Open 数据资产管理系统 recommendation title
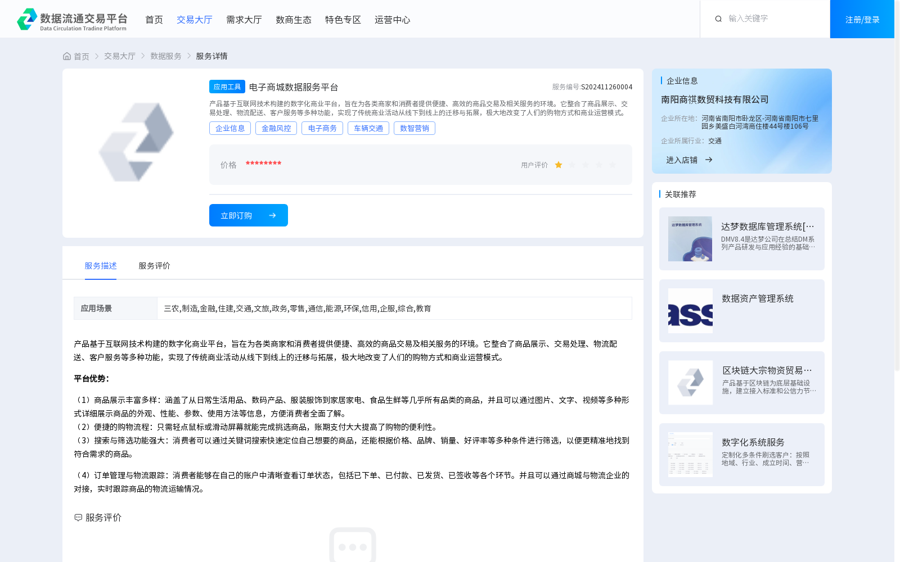 758,298
